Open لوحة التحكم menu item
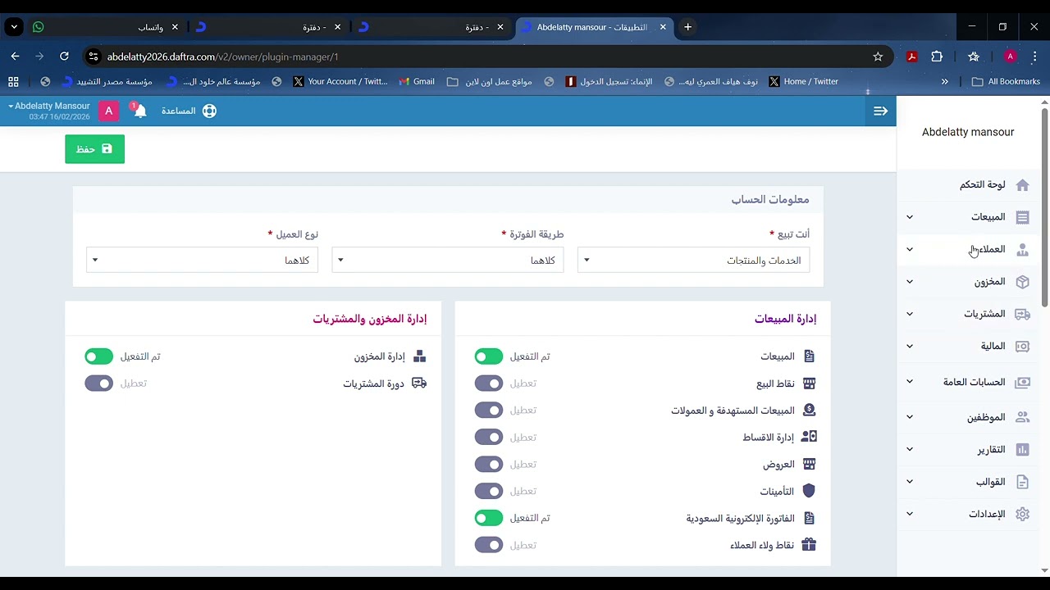 (968, 185)
